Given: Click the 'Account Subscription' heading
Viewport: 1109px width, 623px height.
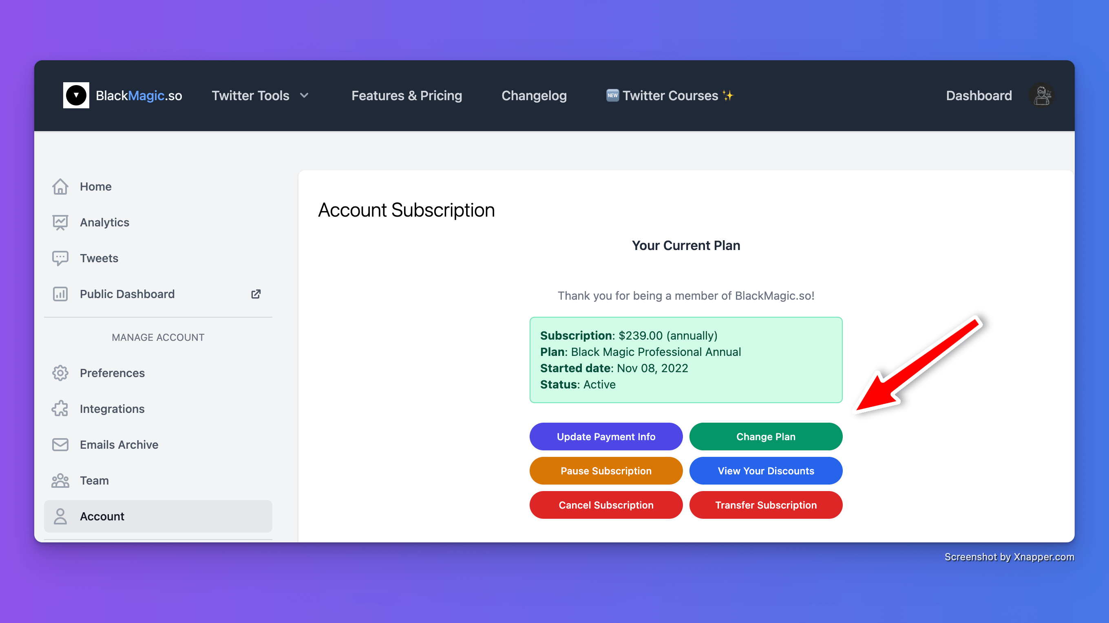Looking at the screenshot, I should coord(406,210).
